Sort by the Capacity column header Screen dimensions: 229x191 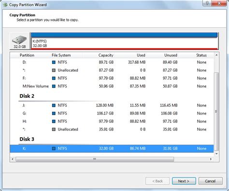coord(106,55)
